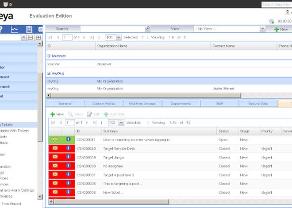The height and width of the screenshot is (208, 292).
Task: Sort tickets by Priority column header
Action: point(270,131)
